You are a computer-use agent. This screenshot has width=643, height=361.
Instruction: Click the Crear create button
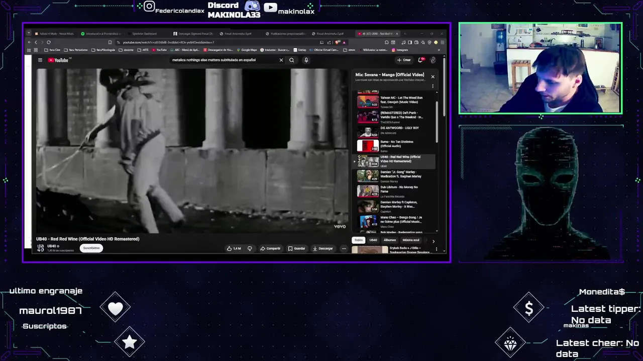coord(404,60)
